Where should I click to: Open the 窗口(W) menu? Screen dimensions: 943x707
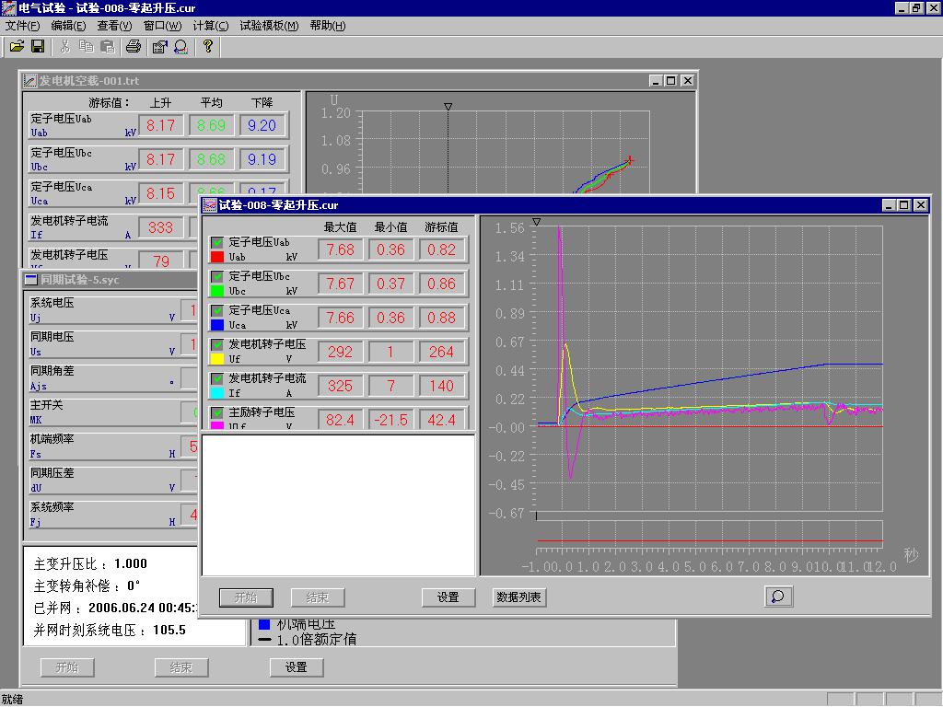point(162,26)
